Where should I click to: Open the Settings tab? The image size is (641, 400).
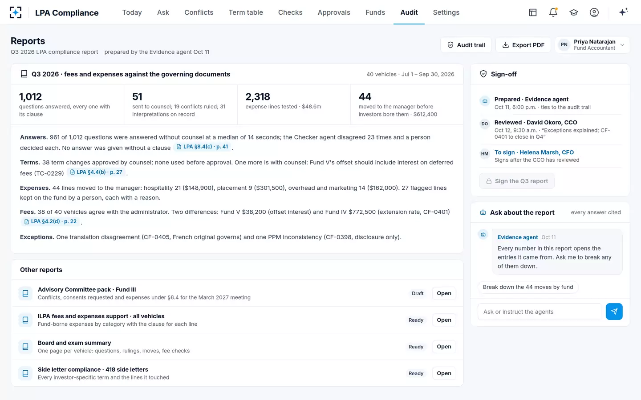(x=446, y=12)
